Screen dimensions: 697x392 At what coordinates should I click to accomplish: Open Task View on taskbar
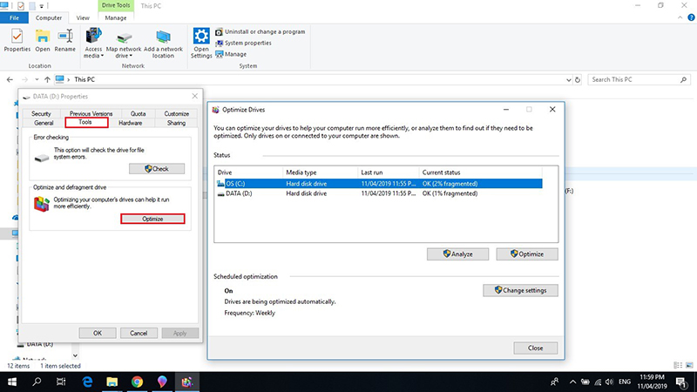61,382
